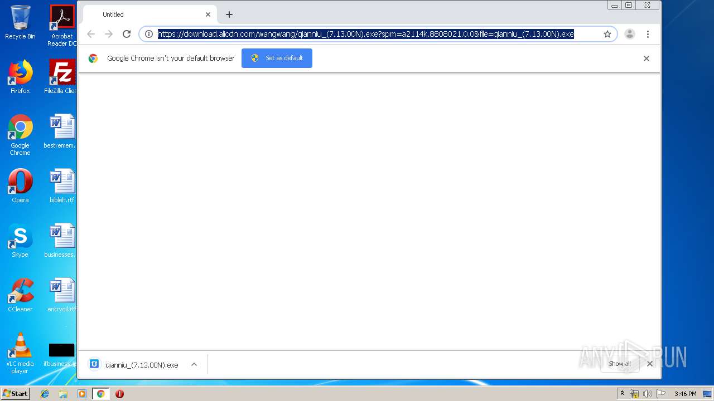Click the 3:46 PM clock
Image resolution: width=714 pixels, height=401 pixels.
tap(685, 394)
